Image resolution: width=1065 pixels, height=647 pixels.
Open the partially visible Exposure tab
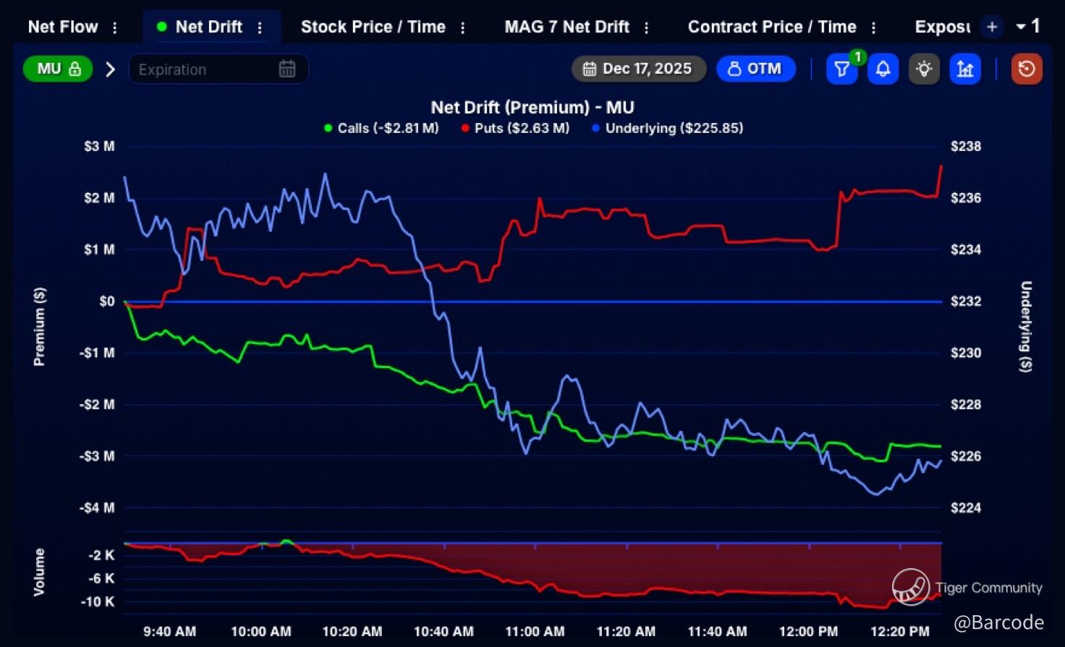[942, 27]
